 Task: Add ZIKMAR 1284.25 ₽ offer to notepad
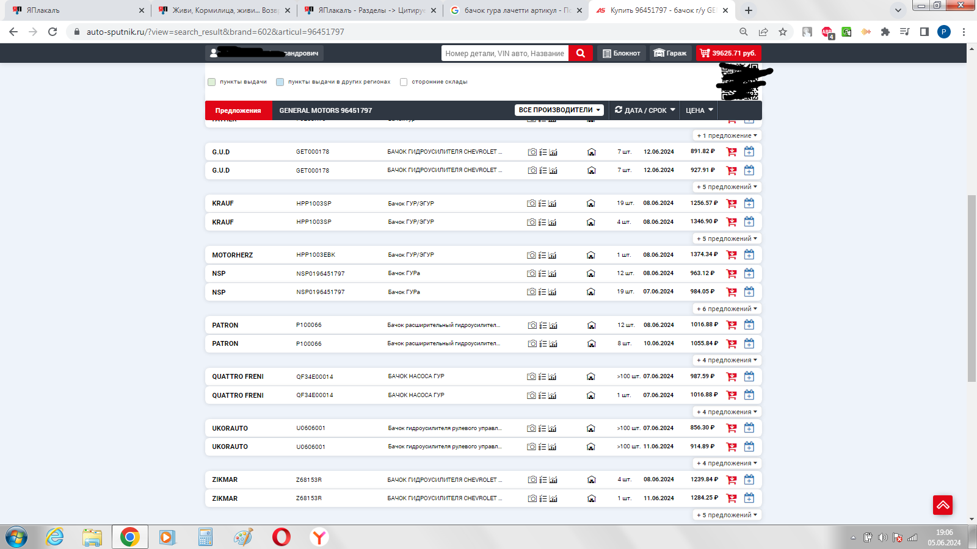point(749,498)
